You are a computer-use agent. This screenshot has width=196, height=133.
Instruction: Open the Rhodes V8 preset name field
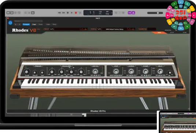point(67,29)
